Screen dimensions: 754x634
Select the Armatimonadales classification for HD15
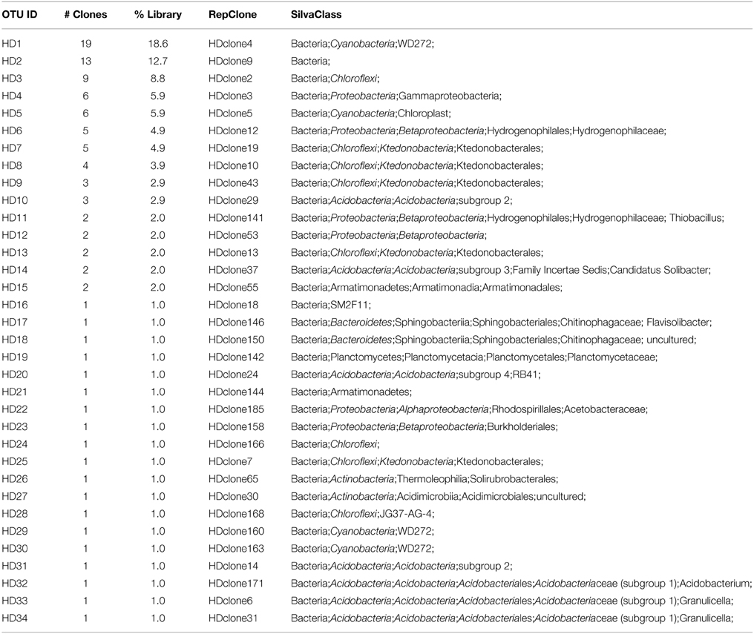tap(521, 287)
